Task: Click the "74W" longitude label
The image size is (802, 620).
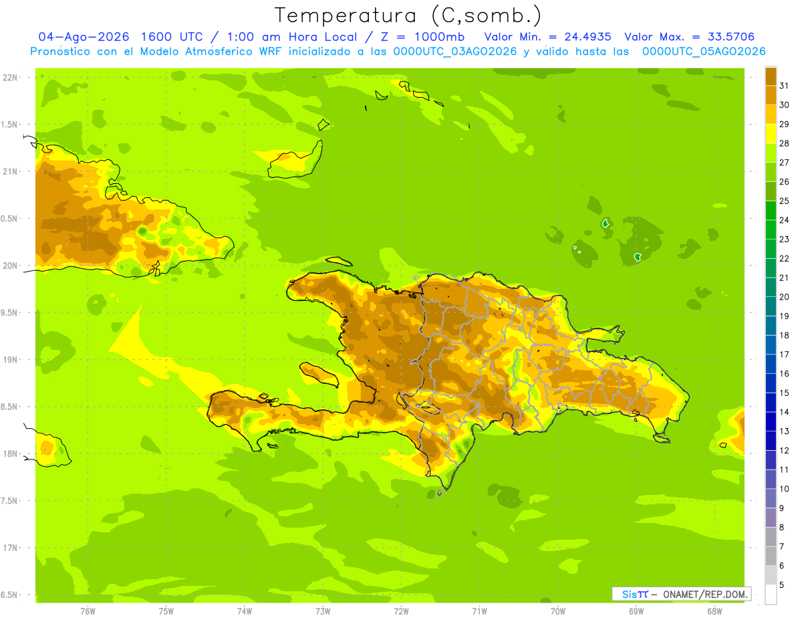Action: (245, 611)
